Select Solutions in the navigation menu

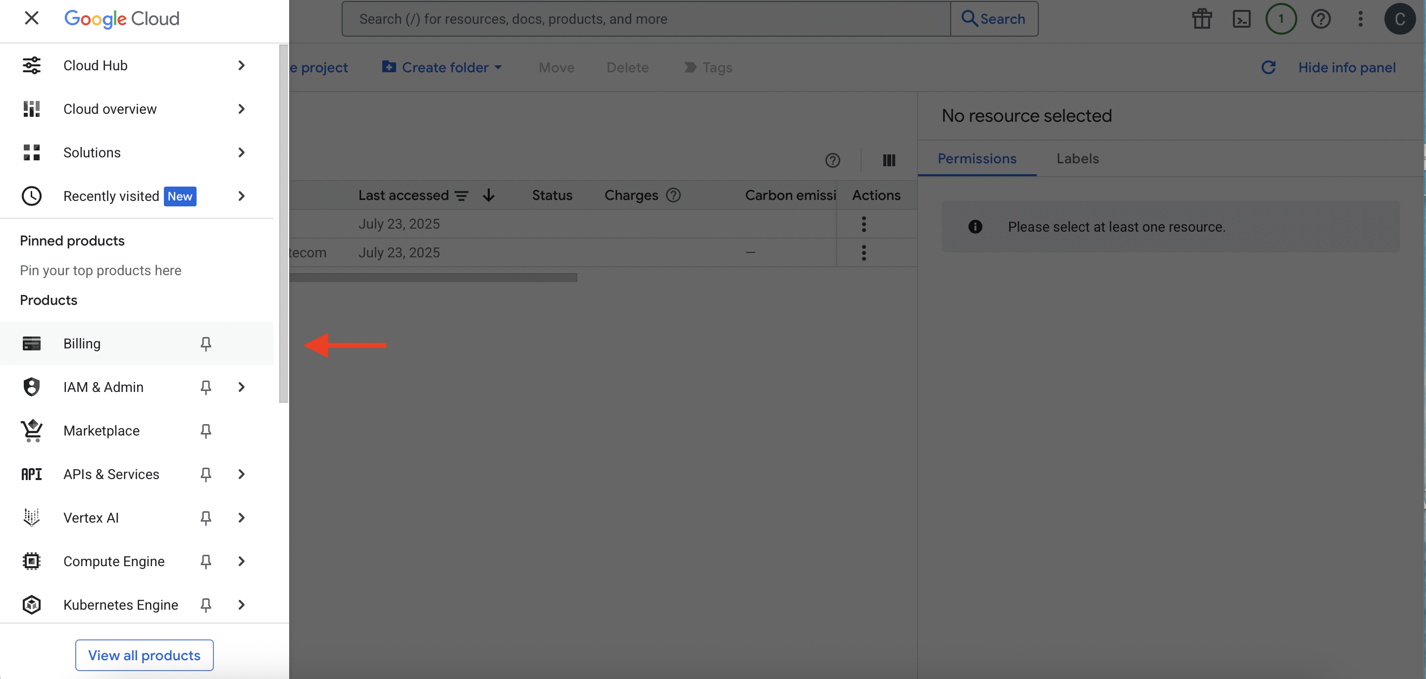coord(137,153)
